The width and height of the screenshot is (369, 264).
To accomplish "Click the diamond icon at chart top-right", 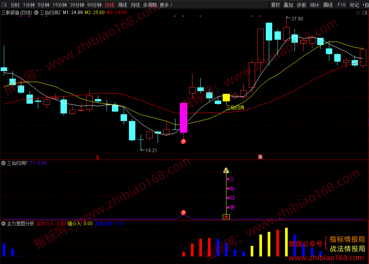I will click(x=358, y=13).
